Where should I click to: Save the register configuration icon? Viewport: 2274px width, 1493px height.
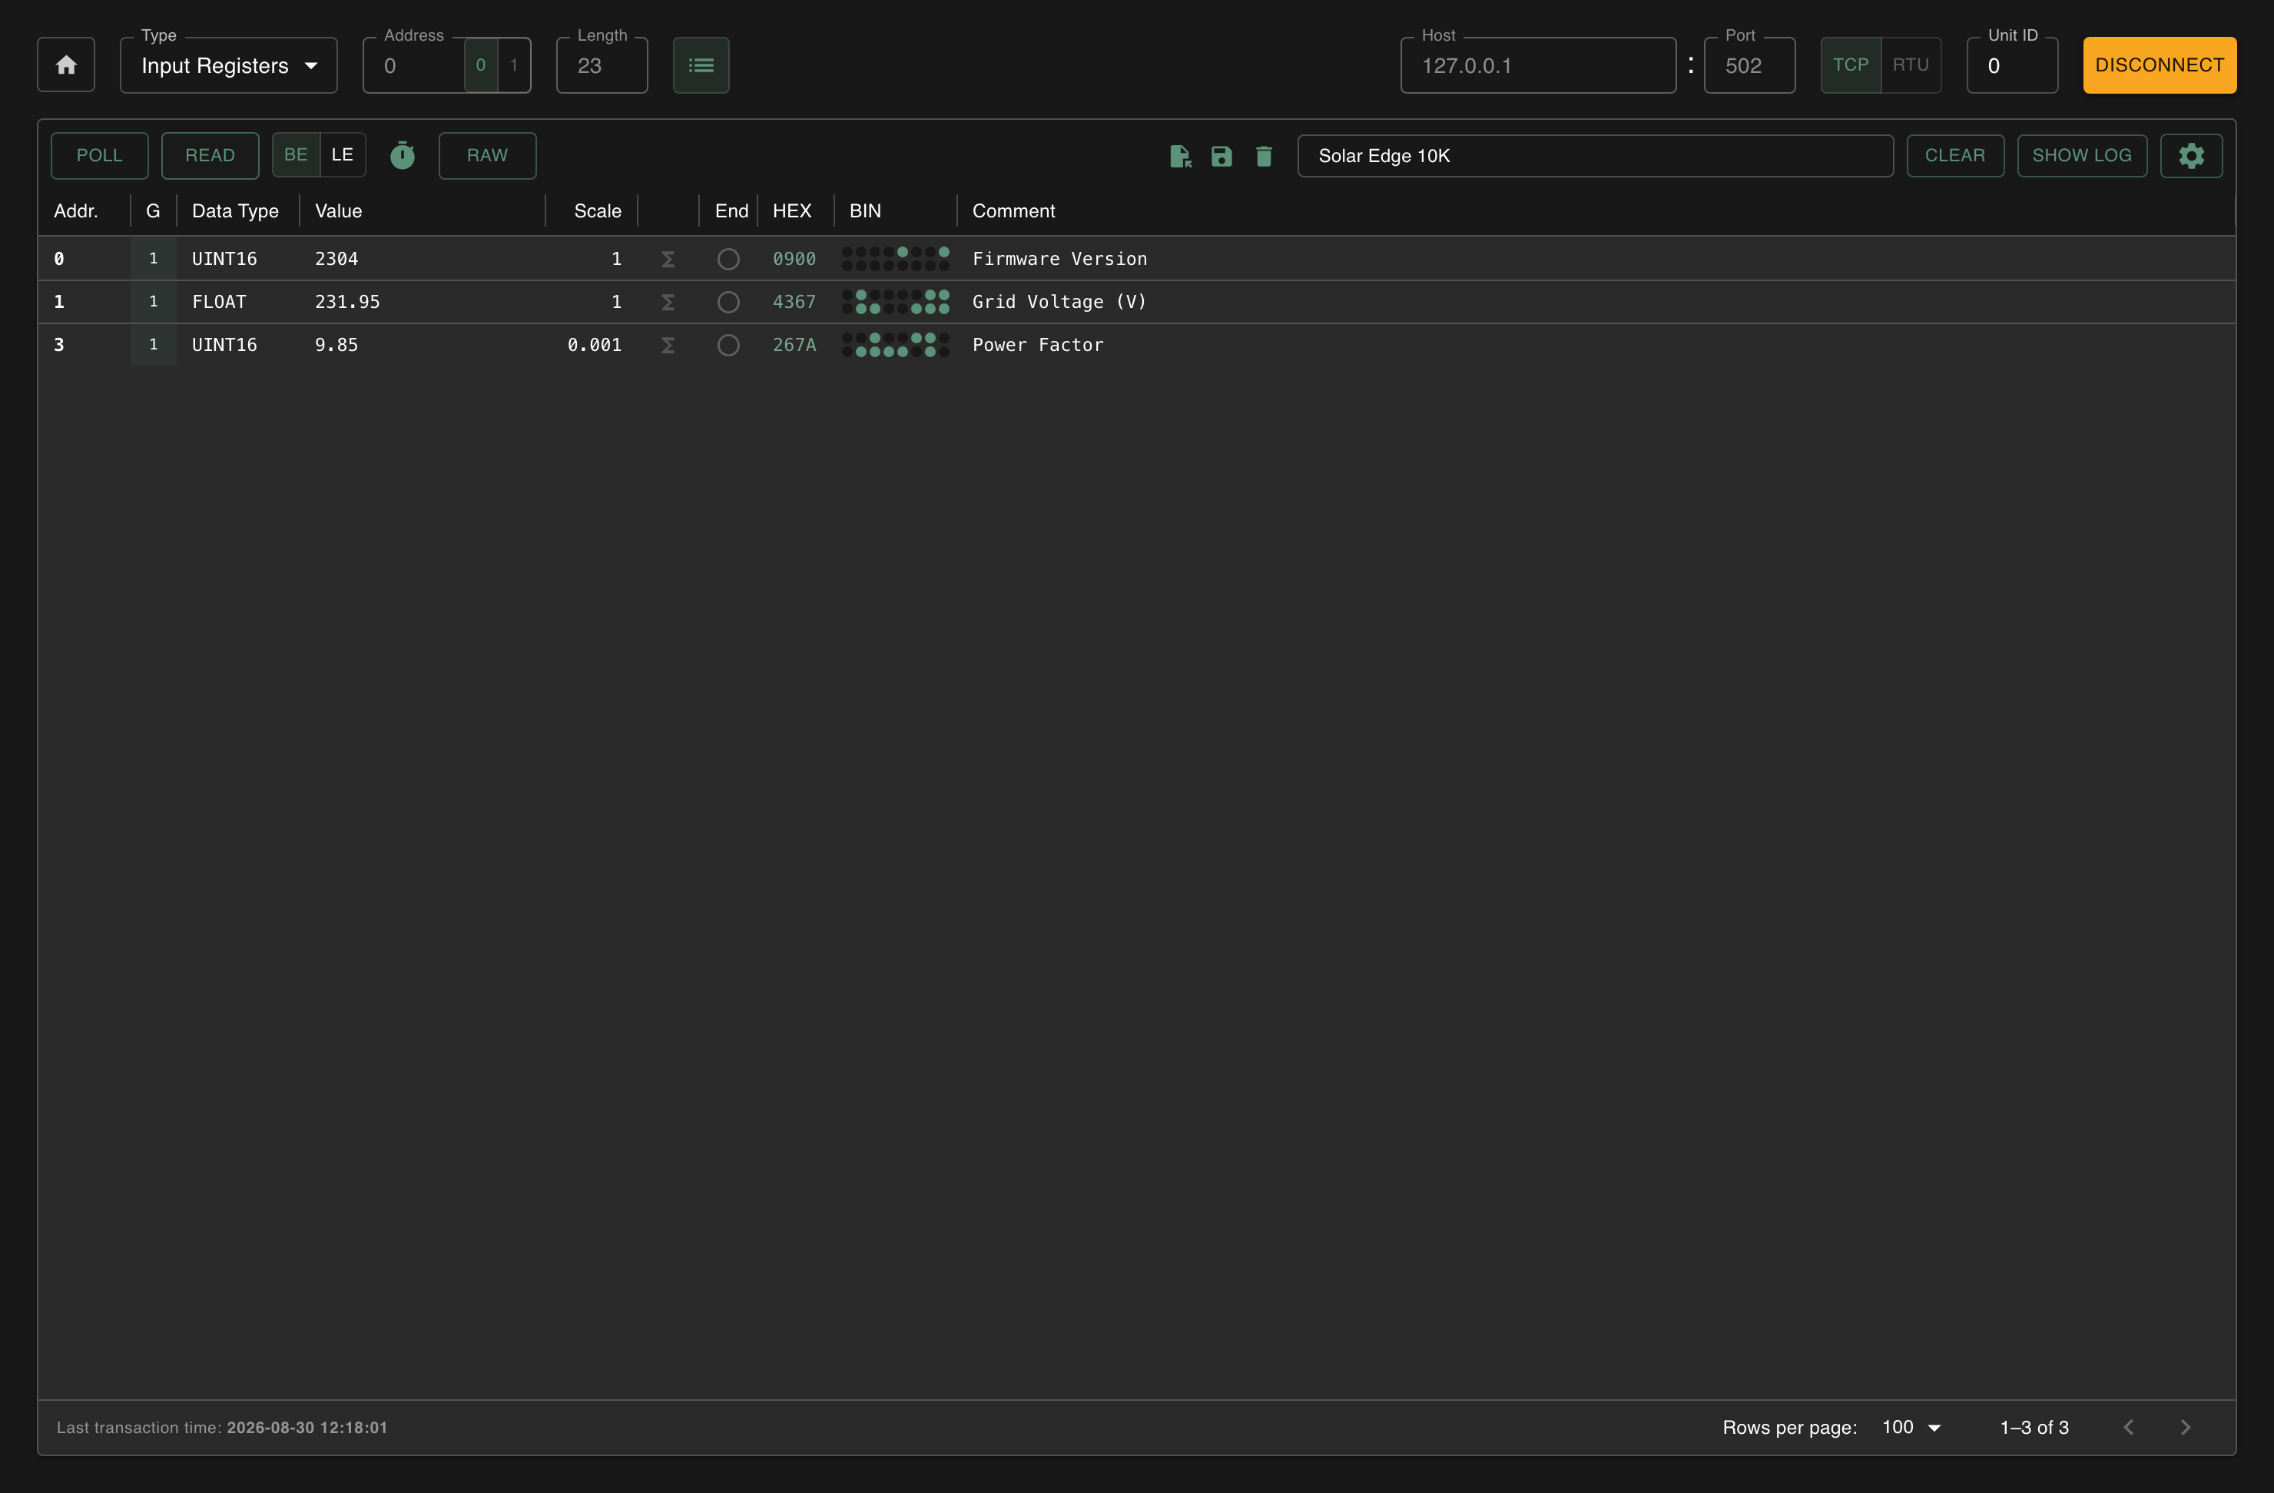pyautogui.click(x=1221, y=156)
